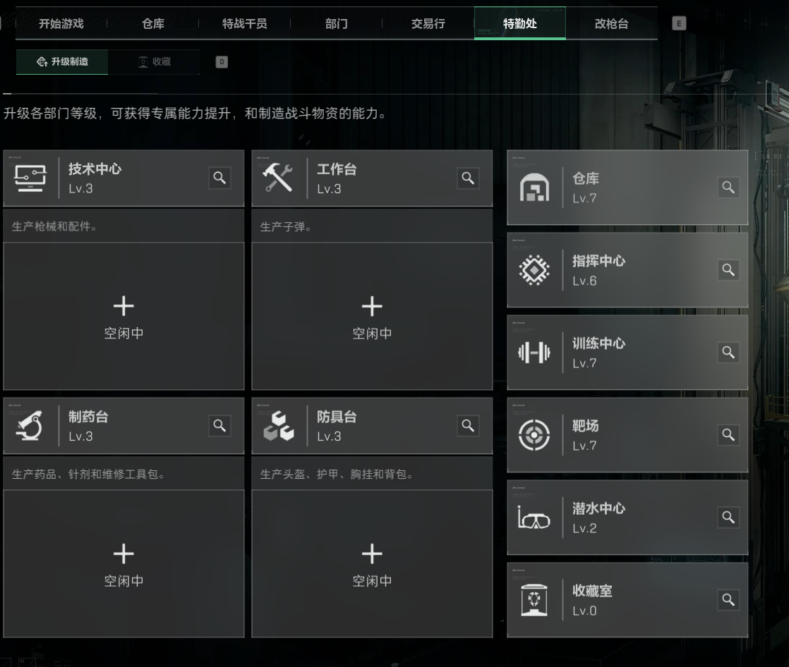Select the 收藏 sub-tab
The width and height of the screenshot is (789, 667).
click(154, 62)
